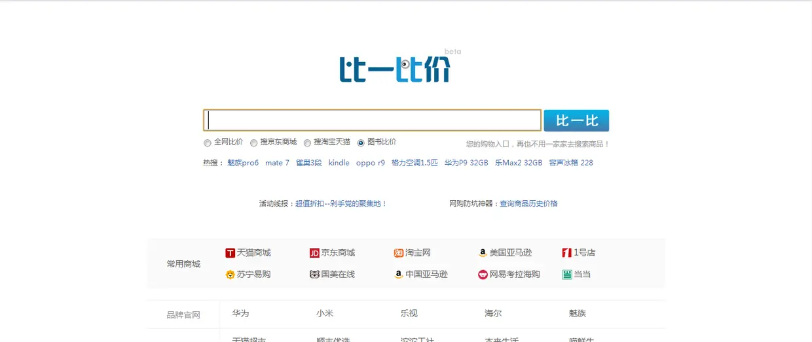
Task: Open the 魅族 brand site link
Action: [x=578, y=313]
